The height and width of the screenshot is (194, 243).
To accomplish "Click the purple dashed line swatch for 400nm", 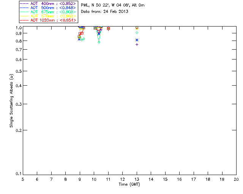I will click(x=24, y=3).
